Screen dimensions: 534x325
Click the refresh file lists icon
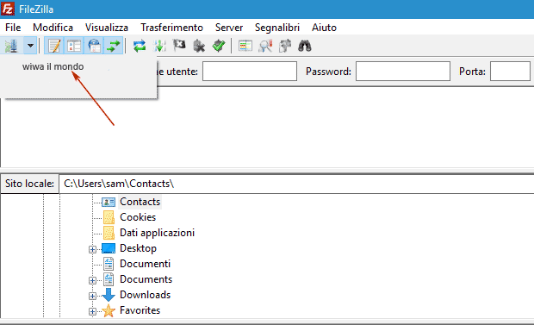pos(140,46)
